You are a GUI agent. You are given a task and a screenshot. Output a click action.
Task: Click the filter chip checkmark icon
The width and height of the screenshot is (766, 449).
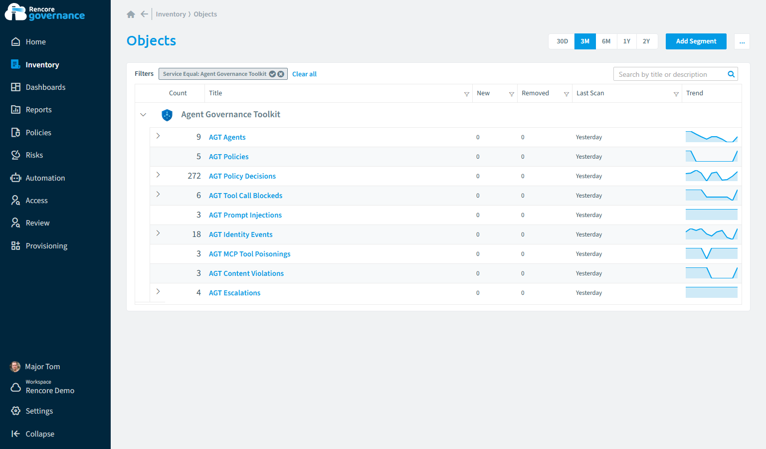272,74
